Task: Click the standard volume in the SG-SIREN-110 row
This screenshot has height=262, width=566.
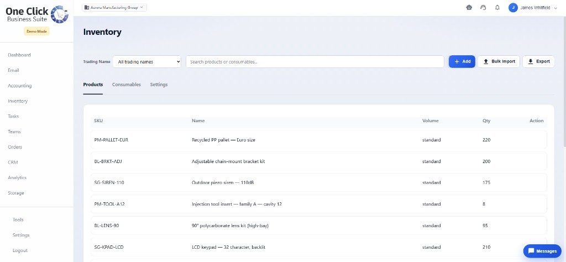Action: (431, 182)
